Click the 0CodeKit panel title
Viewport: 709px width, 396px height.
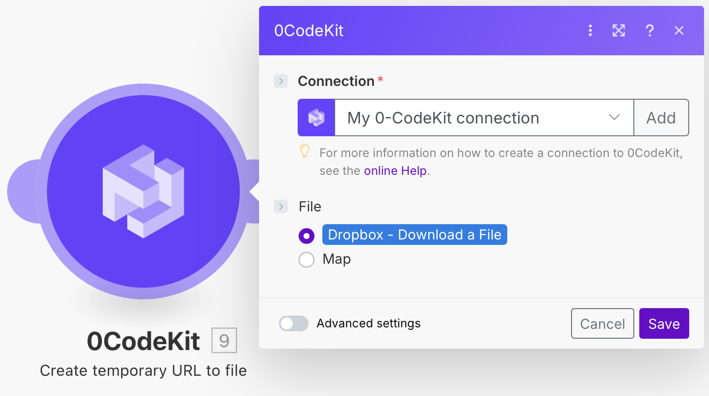(x=309, y=31)
